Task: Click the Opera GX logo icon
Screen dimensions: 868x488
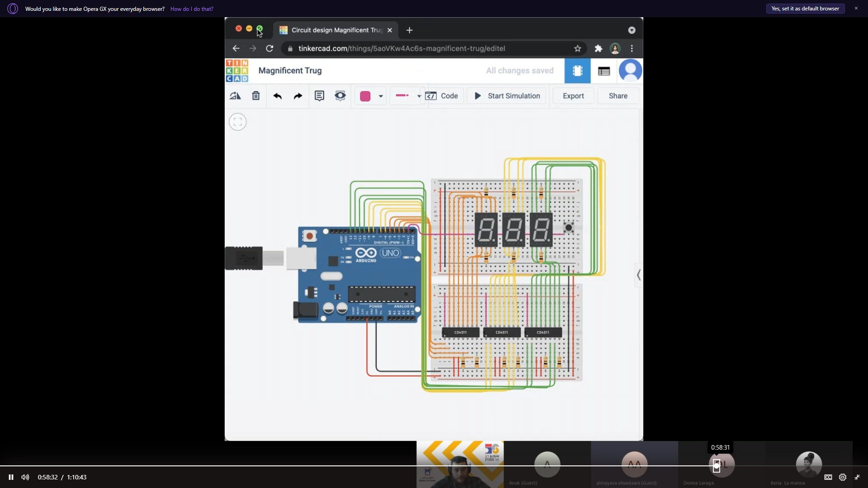Action: (x=13, y=9)
